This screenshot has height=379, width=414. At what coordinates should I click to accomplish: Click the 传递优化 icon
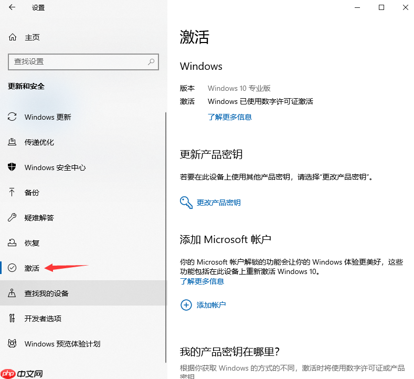pyautogui.click(x=12, y=142)
